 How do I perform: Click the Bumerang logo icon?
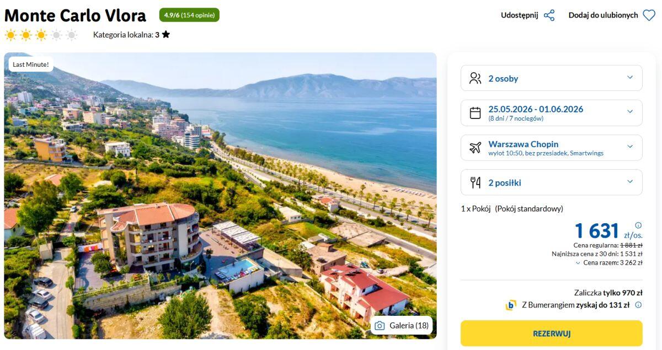(511, 305)
